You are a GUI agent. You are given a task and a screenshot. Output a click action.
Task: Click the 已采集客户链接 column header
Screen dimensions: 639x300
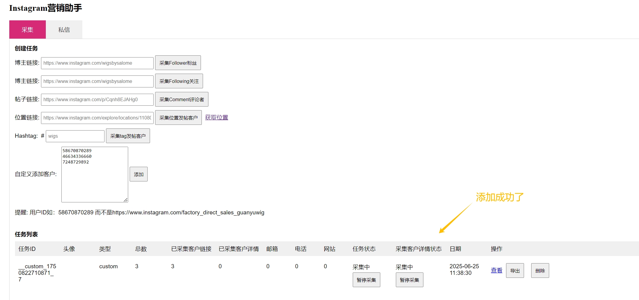(x=191, y=249)
